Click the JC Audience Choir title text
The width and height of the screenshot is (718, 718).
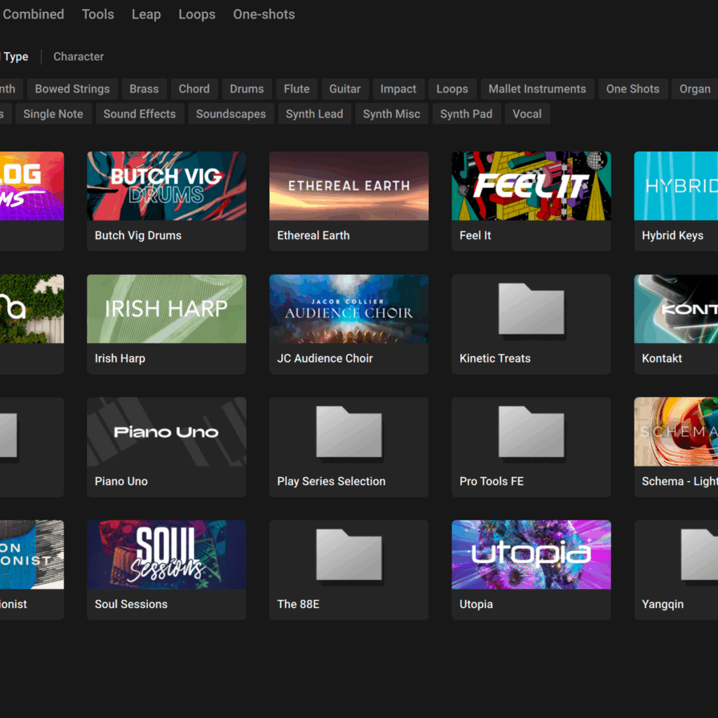coord(325,358)
